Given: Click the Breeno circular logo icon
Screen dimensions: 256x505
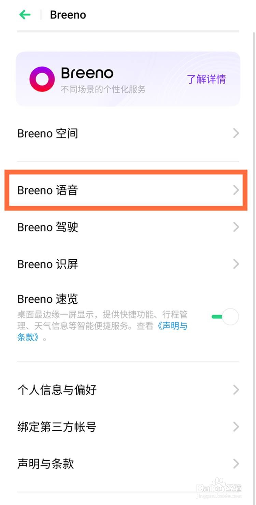Looking at the screenshot, I should [42, 79].
